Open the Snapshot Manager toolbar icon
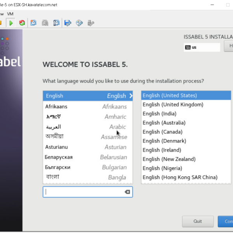The width and height of the screenshot is (233, 233). point(56,23)
